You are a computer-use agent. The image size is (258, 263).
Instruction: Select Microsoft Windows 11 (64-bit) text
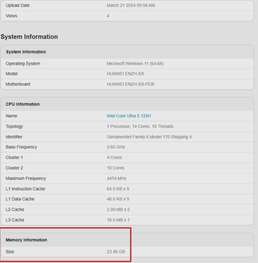135,64
